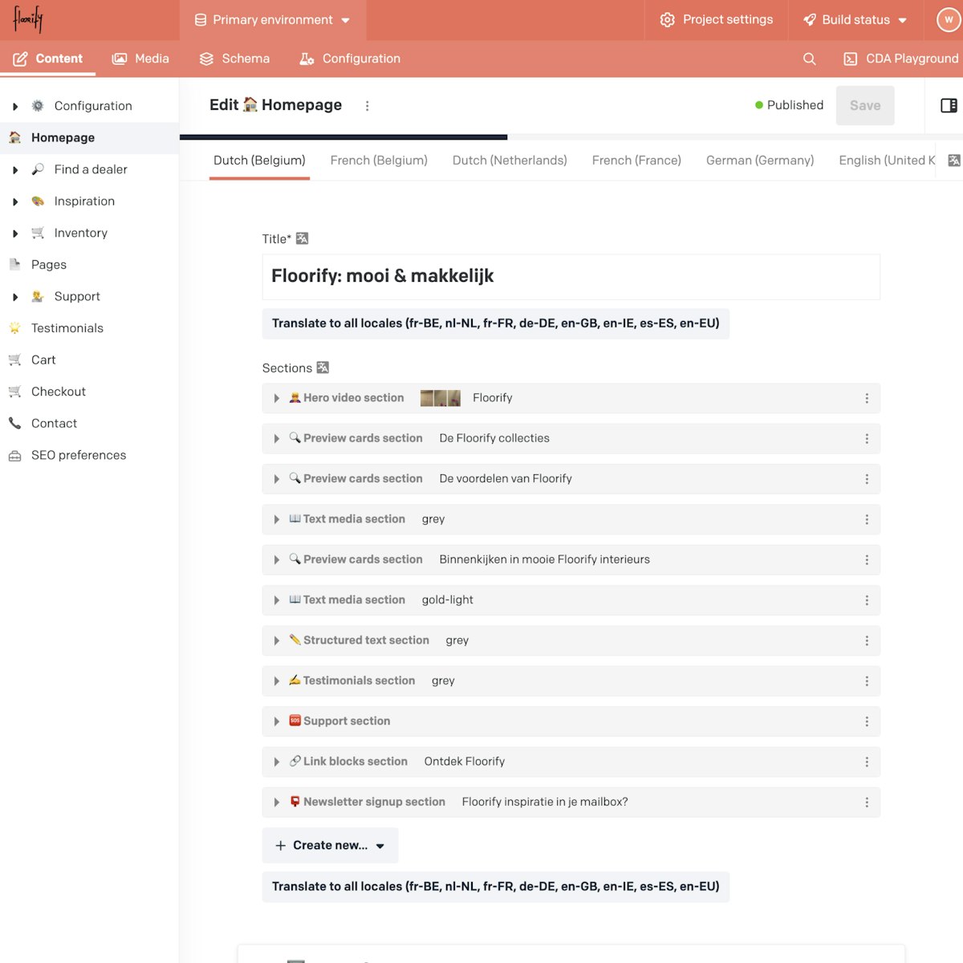Click the Title input field

point(571,277)
